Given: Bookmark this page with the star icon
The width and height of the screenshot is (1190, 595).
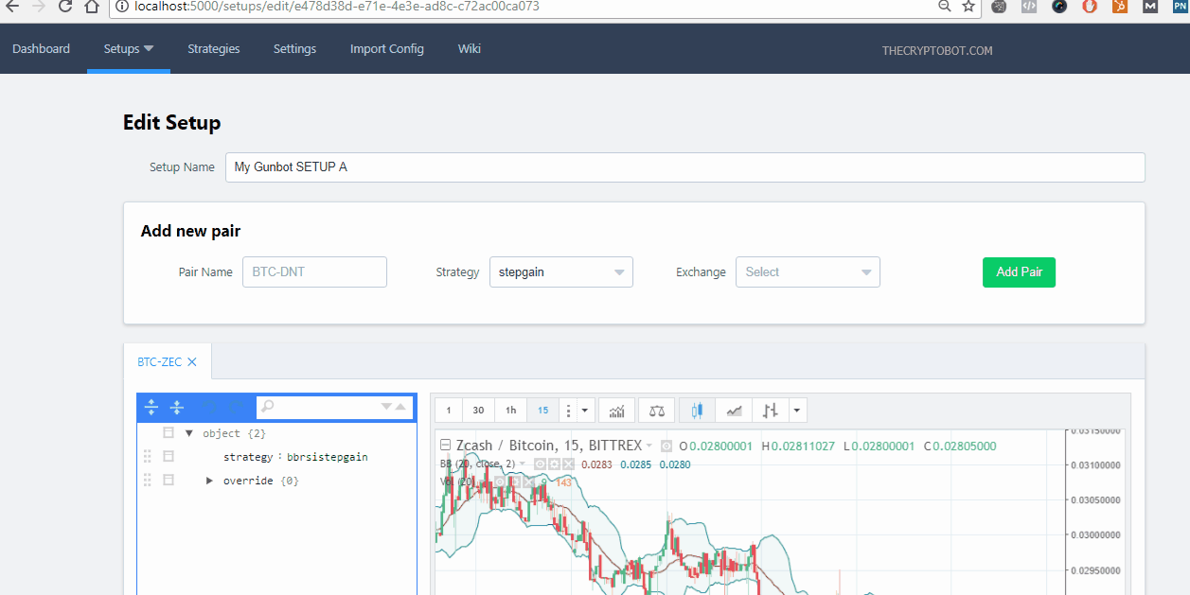Looking at the screenshot, I should [x=968, y=7].
